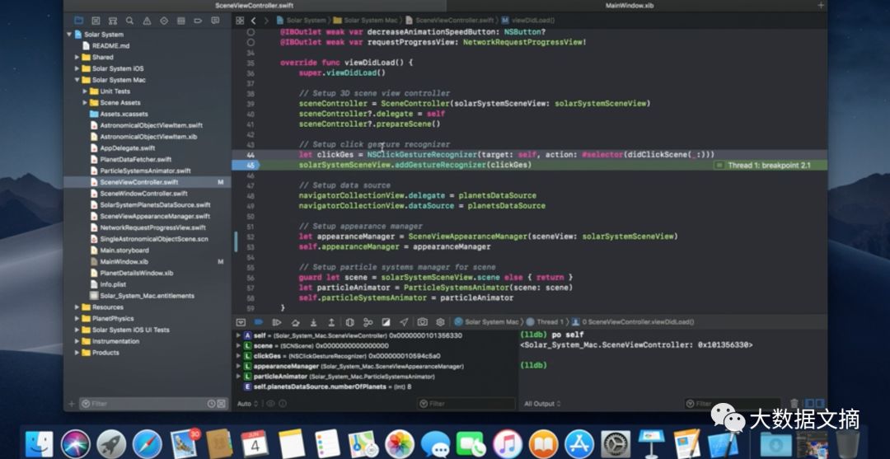Expand the clickGes variable
Image resolution: width=890 pixels, height=459 pixels.
pos(238,356)
